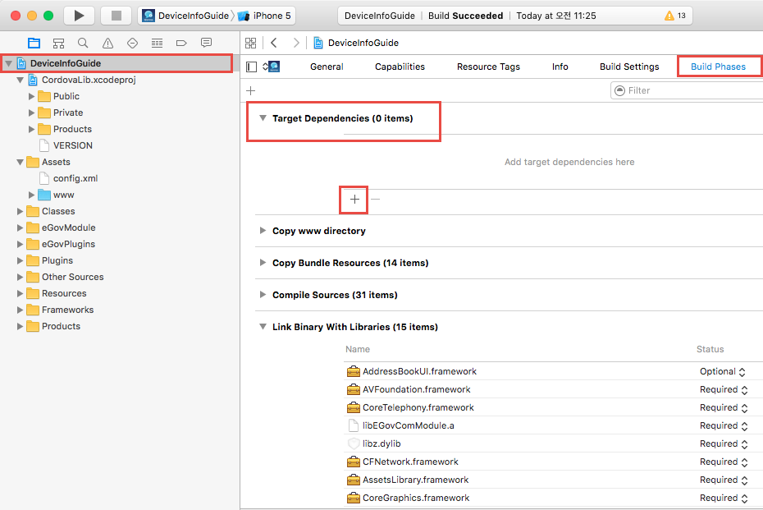Screen dimensions: 763x510
Task: Toggle the project and targets list sidebar
Action: (252, 67)
